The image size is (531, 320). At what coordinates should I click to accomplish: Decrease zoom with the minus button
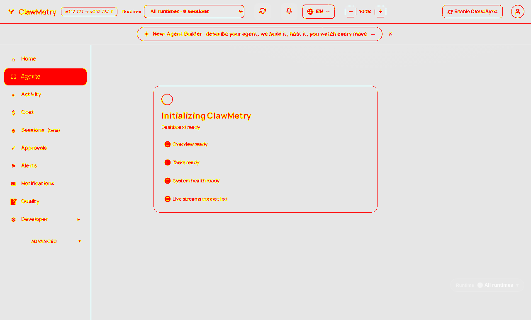pos(351,12)
